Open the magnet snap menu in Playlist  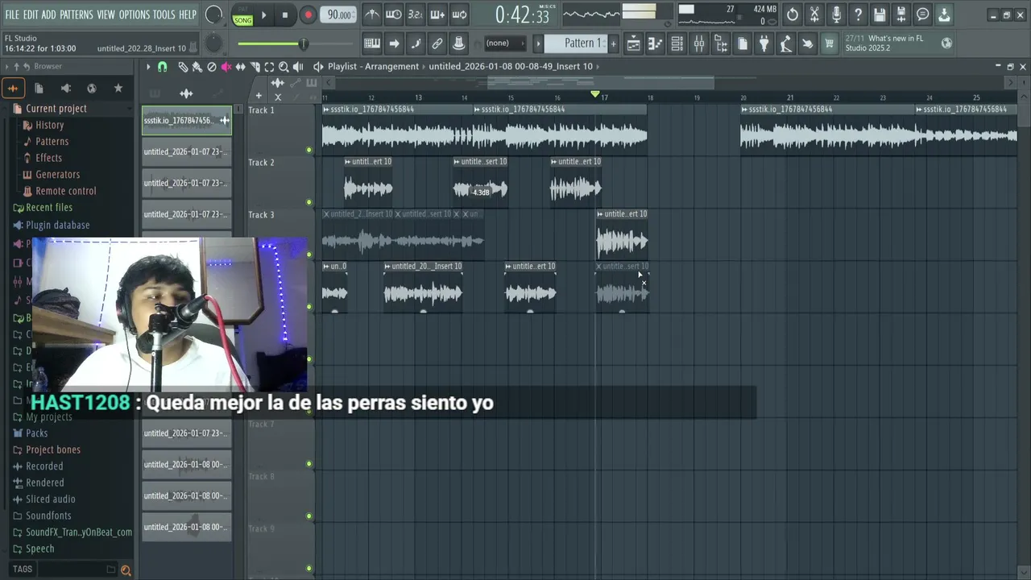(162, 67)
